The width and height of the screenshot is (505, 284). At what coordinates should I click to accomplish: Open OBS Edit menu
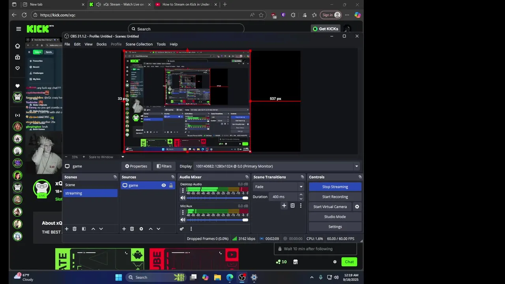pyautogui.click(x=77, y=44)
